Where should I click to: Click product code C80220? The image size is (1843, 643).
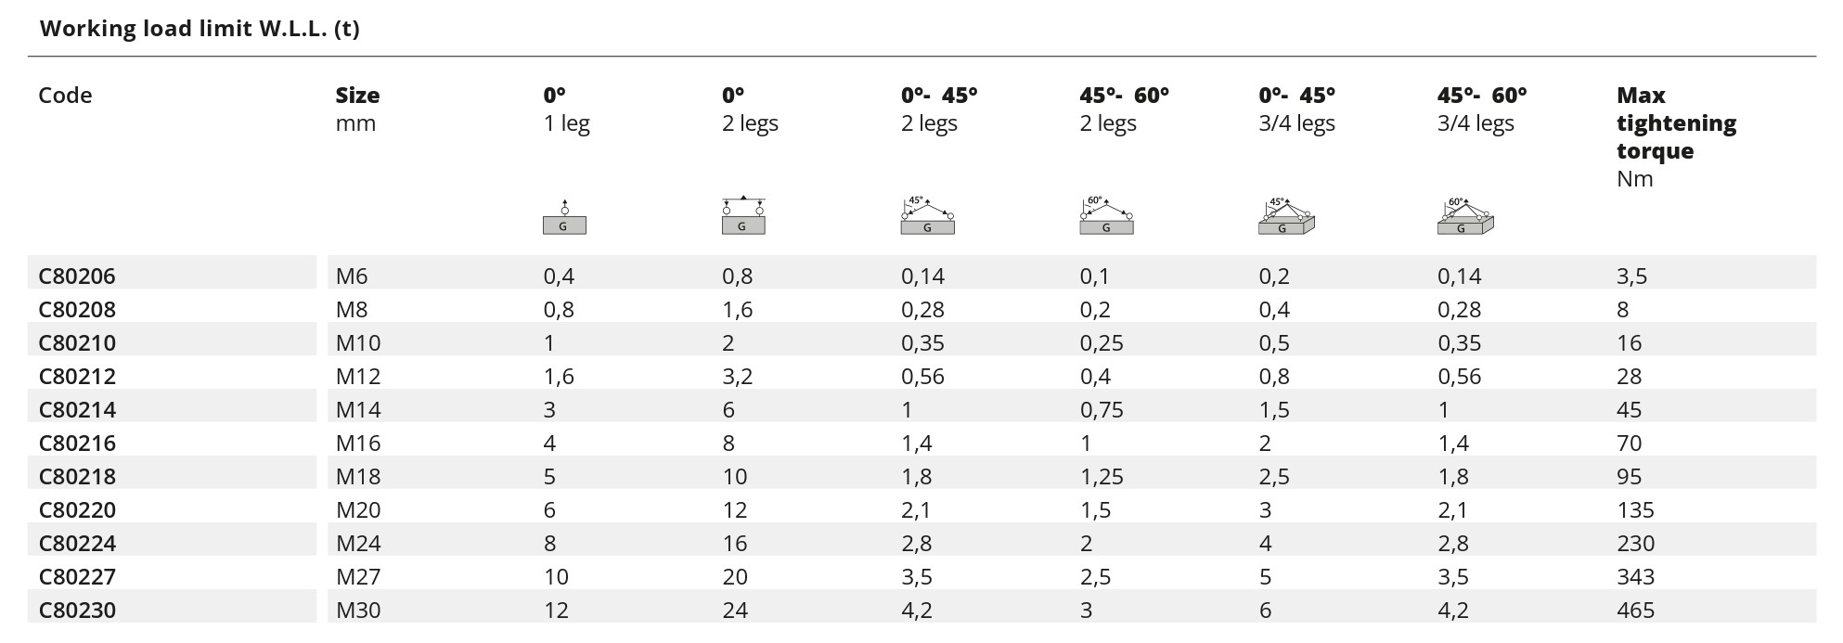pyautogui.click(x=77, y=510)
